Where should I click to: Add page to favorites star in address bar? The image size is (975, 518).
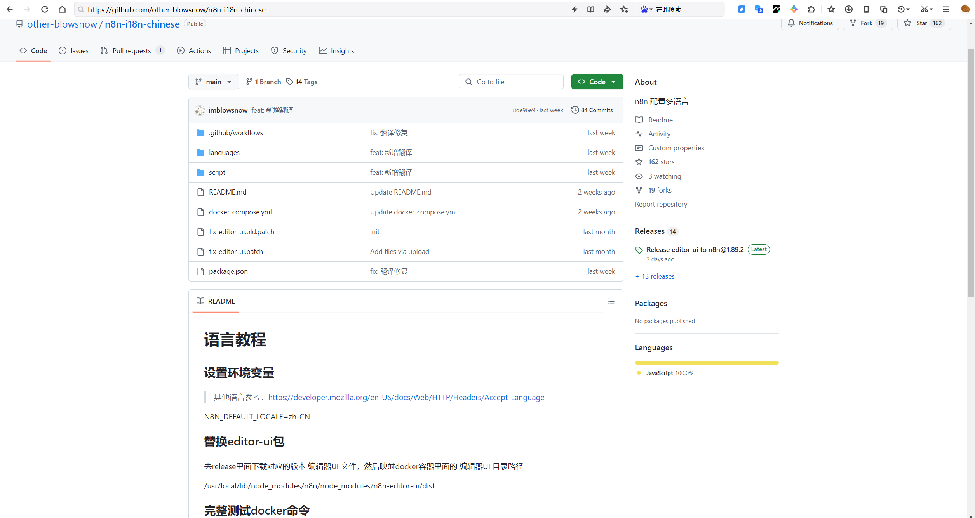[624, 9]
